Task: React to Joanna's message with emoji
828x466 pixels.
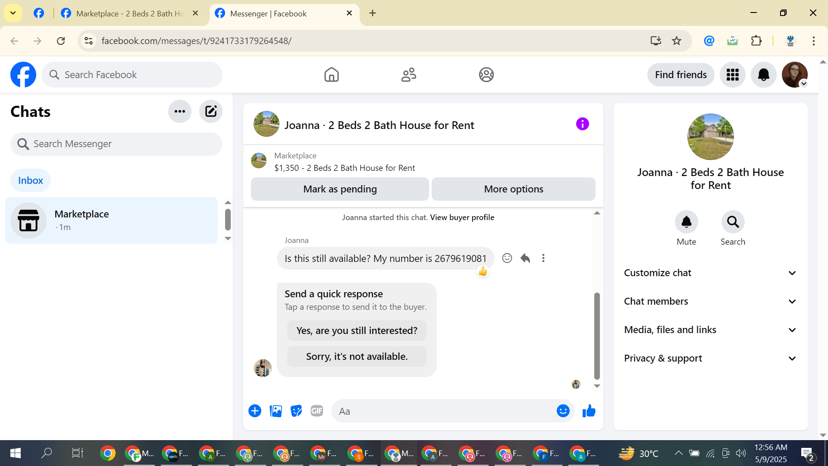Action: coord(507,258)
